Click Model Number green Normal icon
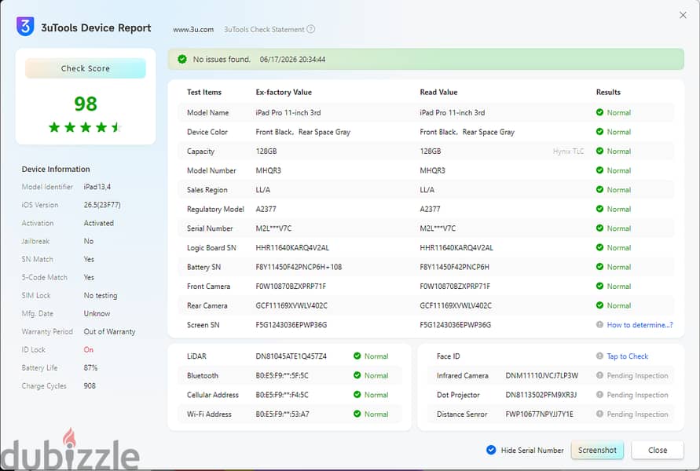The height and width of the screenshot is (471, 700). (600, 170)
